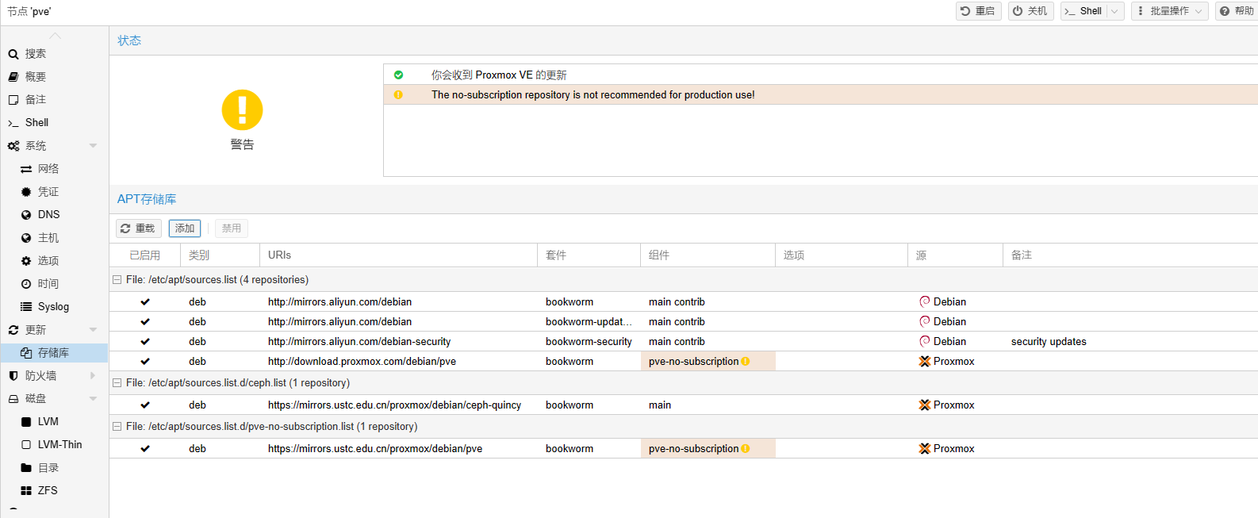Click the refresh icon beside 更新
The image size is (1258, 518).
(x=13, y=330)
